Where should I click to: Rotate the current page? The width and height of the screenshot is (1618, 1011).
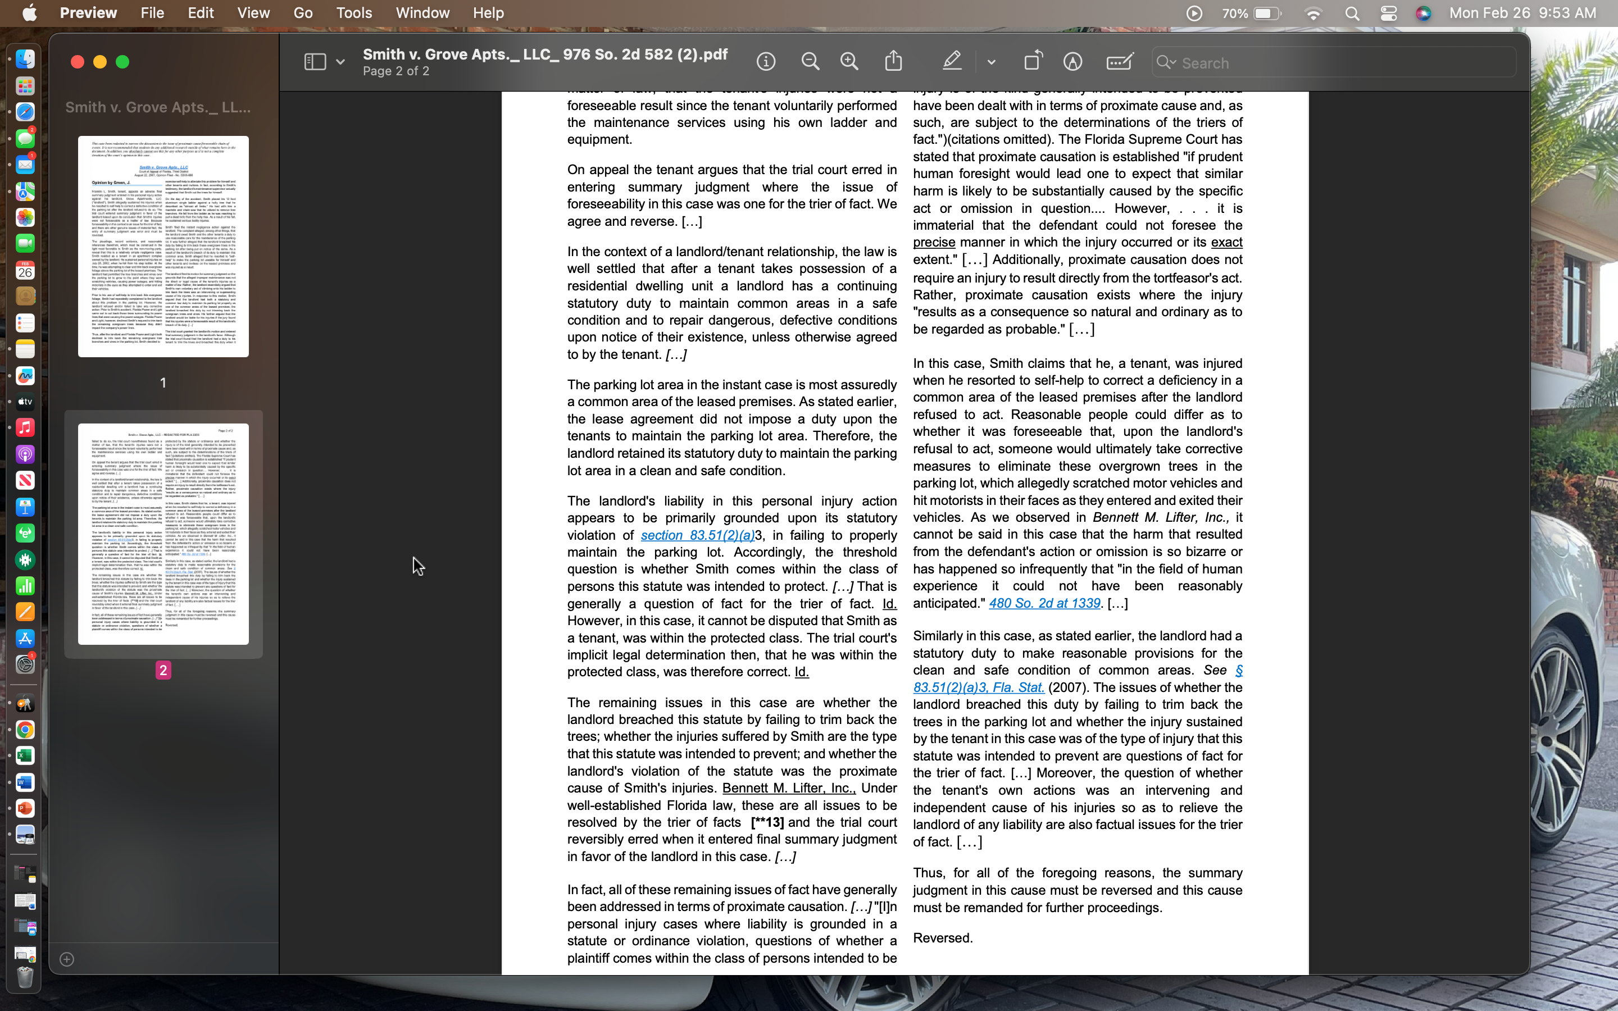(x=1031, y=61)
